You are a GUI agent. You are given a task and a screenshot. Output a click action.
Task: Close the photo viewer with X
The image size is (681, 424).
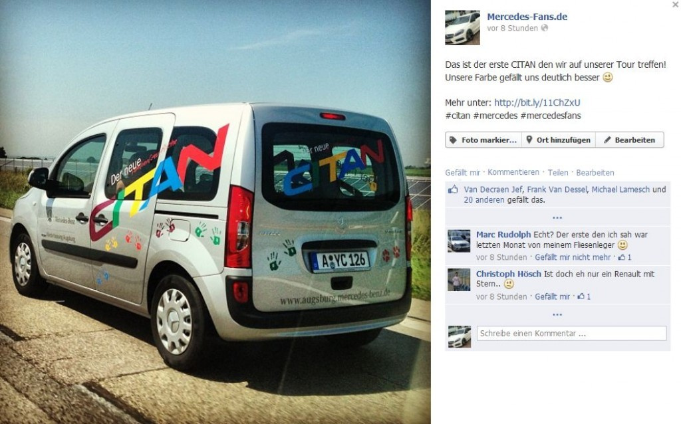[676, 5]
